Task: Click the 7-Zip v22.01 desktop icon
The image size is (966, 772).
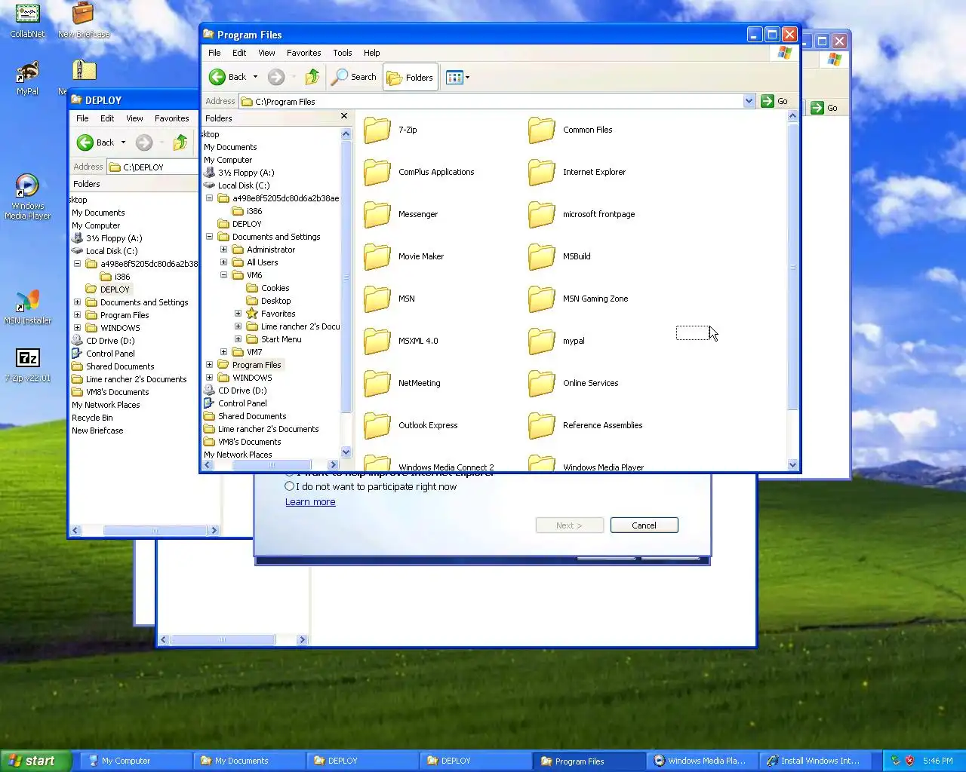Action: pyautogui.click(x=27, y=365)
